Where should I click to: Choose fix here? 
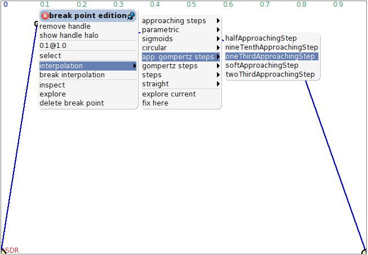[181, 103]
